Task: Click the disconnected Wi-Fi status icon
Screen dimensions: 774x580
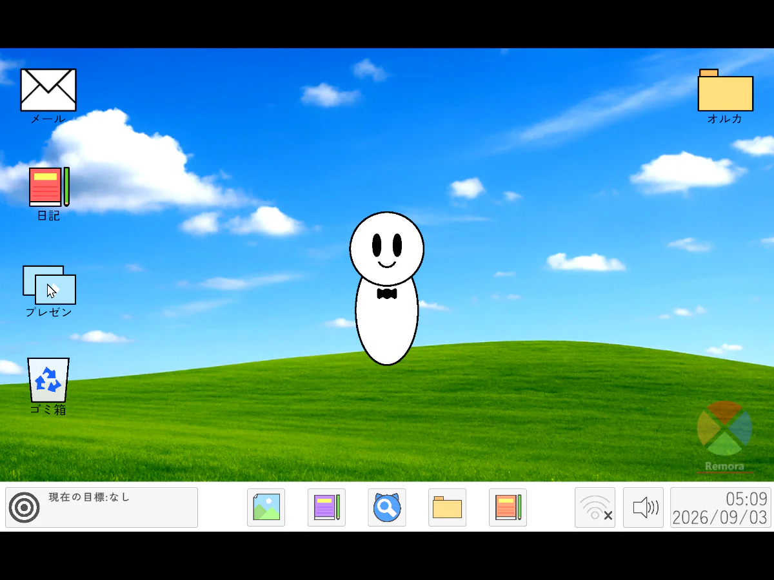Action: point(595,507)
